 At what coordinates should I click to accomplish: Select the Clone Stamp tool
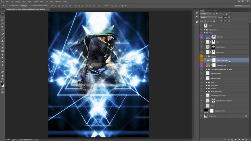(2, 41)
